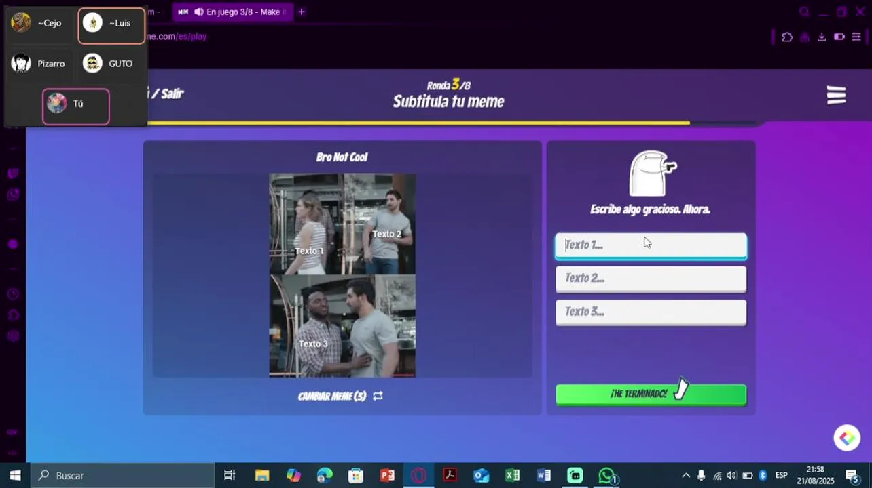This screenshot has width=872, height=488.
Task: Click the yellow round timer progress bar
Action: pyautogui.click(x=418, y=123)
